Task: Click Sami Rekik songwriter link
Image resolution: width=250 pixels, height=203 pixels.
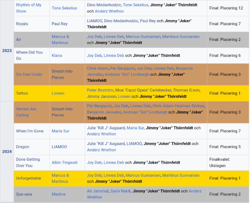Action: point(120,191)
